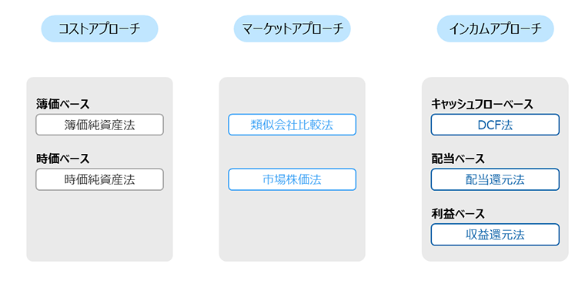
Task: Click gray area below 収益還元法 in income panel
Action: (495, 253)
